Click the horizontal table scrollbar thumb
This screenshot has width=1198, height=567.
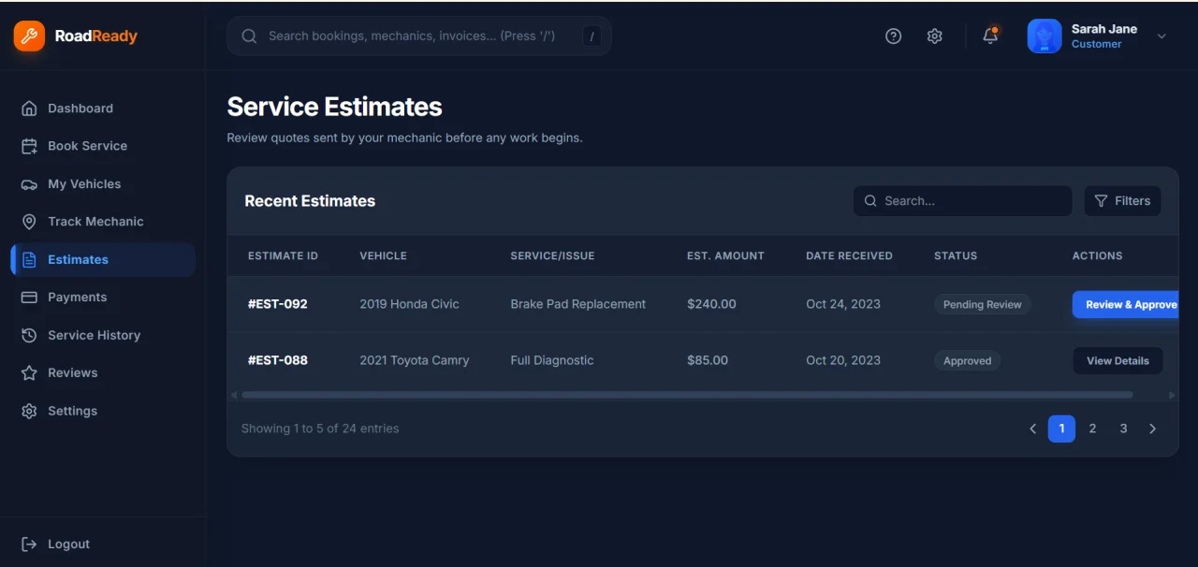(687, 395)
